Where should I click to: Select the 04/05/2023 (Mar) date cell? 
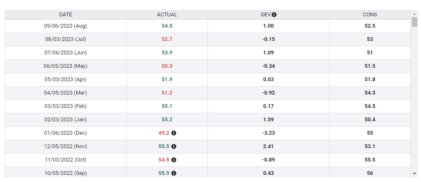65,93
